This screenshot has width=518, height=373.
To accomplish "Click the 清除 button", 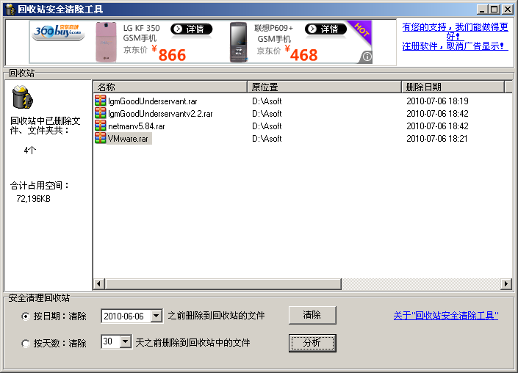I will pyautogui.click(x=312, y=315).
